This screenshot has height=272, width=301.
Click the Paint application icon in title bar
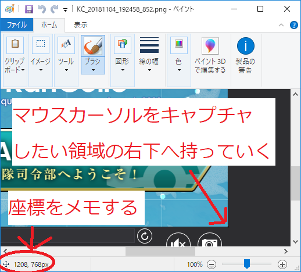click(10, 9)
